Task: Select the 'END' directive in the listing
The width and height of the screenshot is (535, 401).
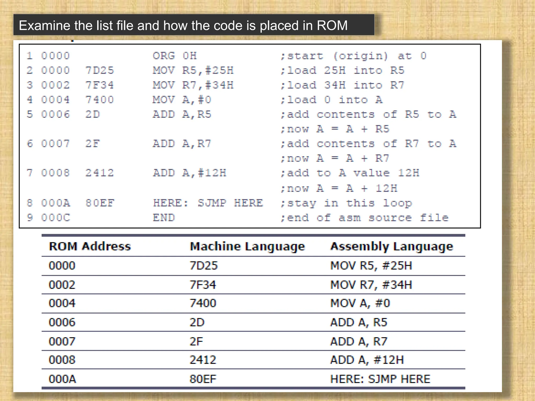Action: (x=164, y=217)
